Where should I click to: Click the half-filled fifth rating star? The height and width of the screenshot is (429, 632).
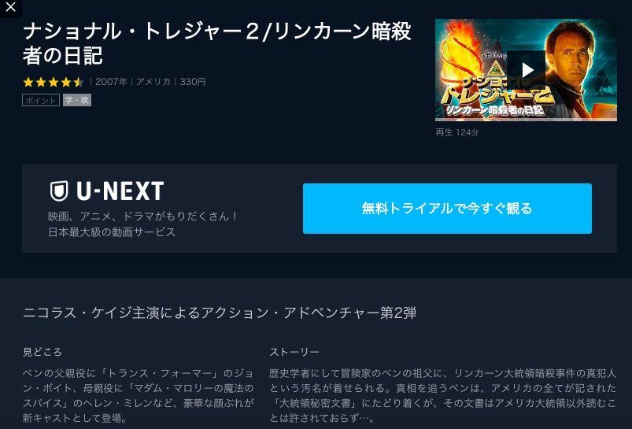tap(79, 82)
